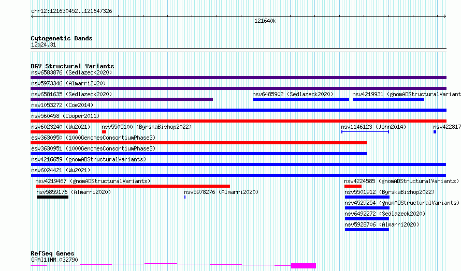Open the nsv4216659 (gnomADStructuralVariants) label
The height and width of the screenshot is (271, 461).
[x=89, y=159]
